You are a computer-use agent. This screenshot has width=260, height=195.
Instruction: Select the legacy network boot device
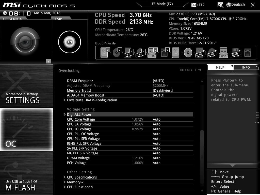tap(248, 53)
